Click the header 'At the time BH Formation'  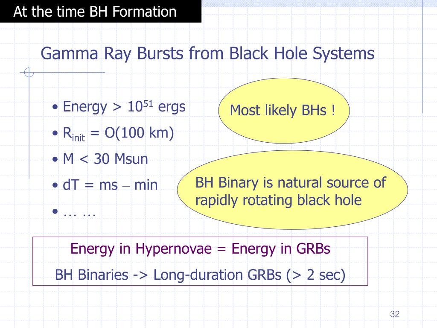[x=95, y=12]
